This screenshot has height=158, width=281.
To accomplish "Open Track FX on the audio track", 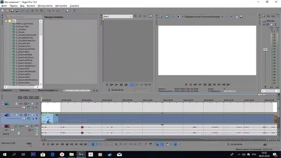I will [x=20, y=126].
